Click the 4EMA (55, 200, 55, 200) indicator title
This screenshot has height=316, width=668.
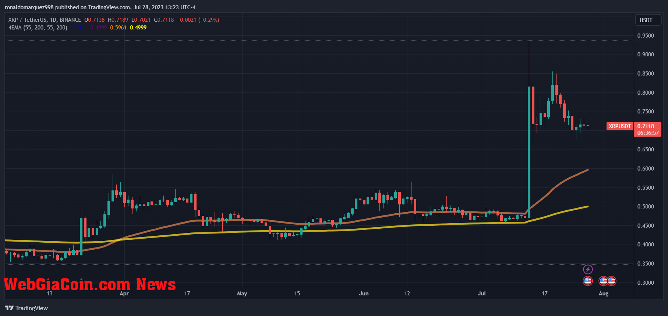tap(38, 28)
